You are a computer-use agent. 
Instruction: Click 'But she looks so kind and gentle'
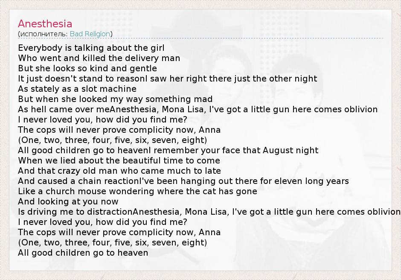tap(87, 68)
